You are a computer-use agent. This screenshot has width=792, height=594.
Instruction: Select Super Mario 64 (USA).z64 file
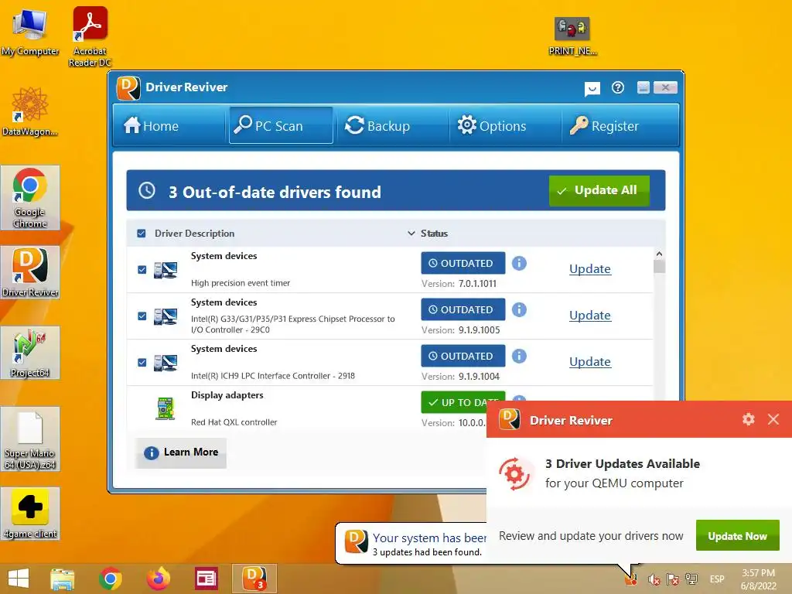pos(30,439)
